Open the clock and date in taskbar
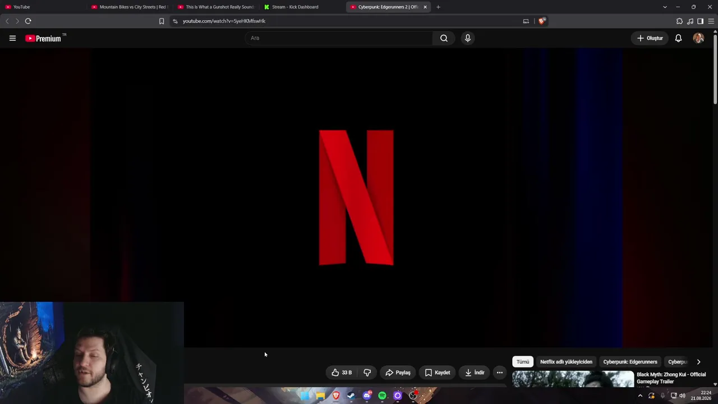 pyautogui.click(x=701, y=396)
